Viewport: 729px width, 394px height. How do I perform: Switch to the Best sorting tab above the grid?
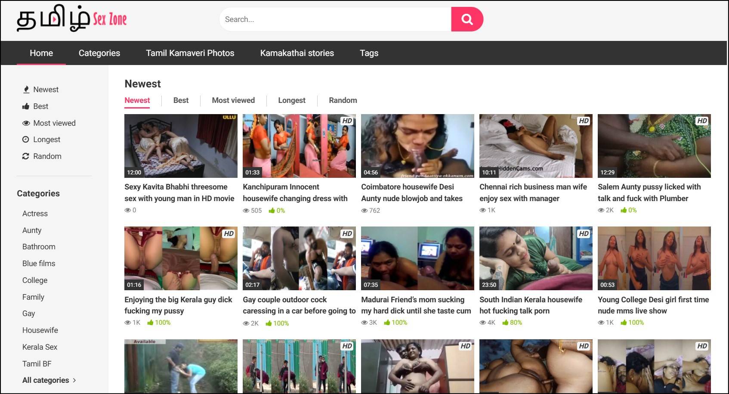pyautogui.click(x=181, y=100)
